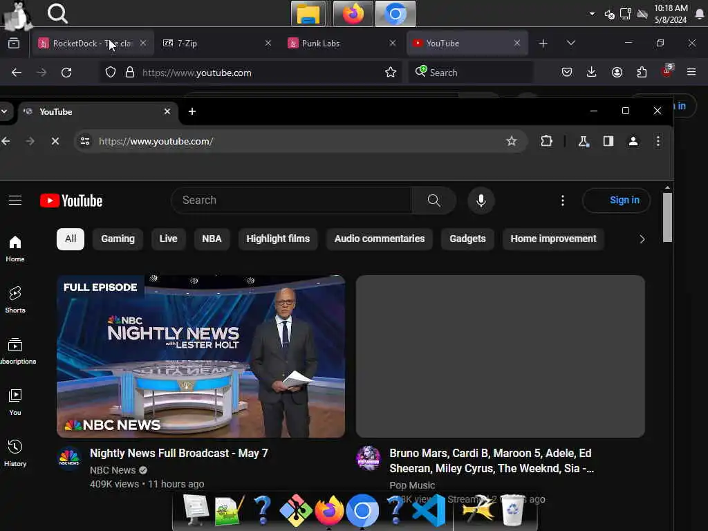The image size is (708, 531).
Task: Click the Sign in button on YouTube
Action: coord(616,200)
